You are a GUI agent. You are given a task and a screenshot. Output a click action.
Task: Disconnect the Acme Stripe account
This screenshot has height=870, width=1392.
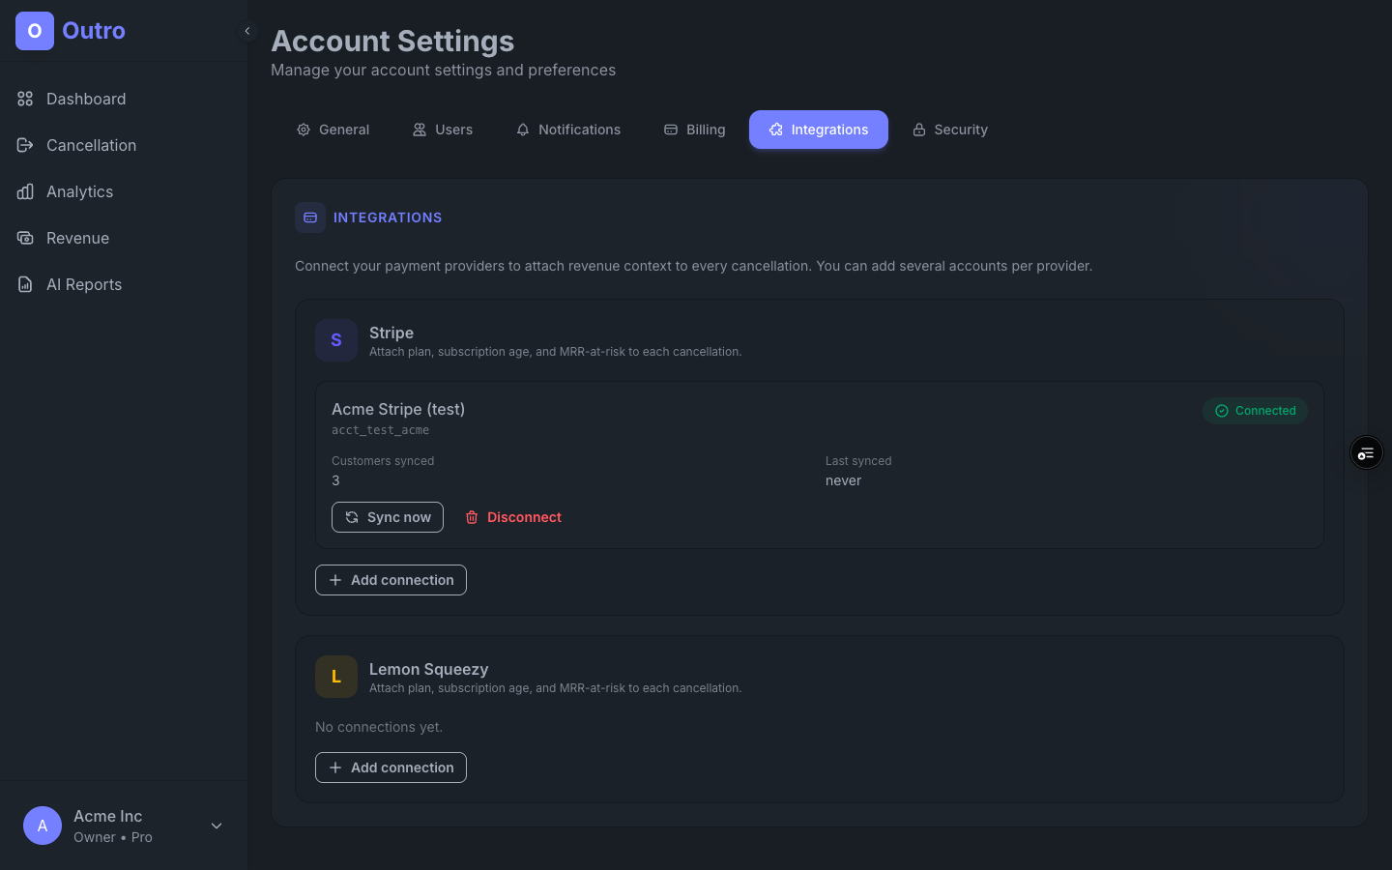click(x=513, y=517)
